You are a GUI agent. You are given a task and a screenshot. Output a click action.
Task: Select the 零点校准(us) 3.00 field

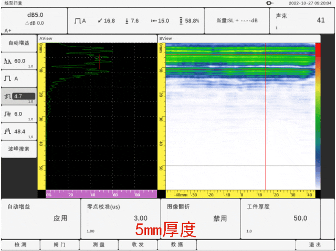point(121,218)
